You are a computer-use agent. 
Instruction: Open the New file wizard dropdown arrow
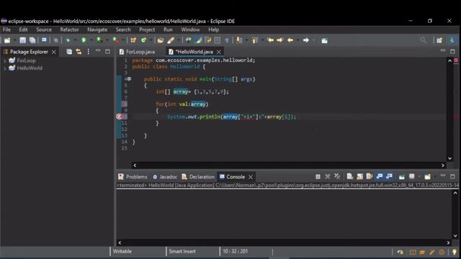click(14, 40)
